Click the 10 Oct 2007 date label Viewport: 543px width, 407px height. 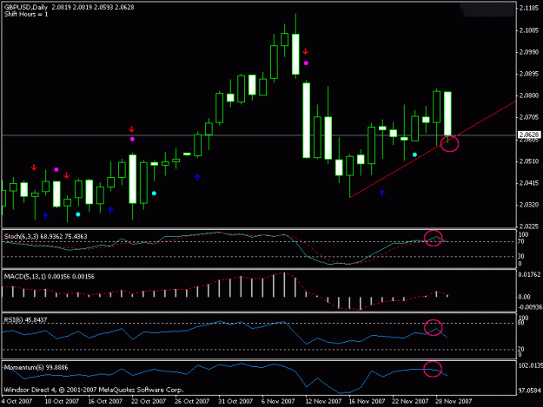click(x=62, y=401)
